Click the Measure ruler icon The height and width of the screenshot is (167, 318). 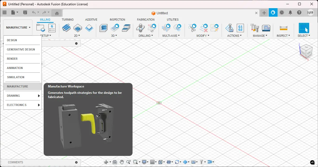[x=283, y=28]
